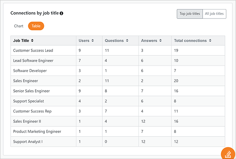
Task: Switch to the Chart tab
Action: [18, 26]
